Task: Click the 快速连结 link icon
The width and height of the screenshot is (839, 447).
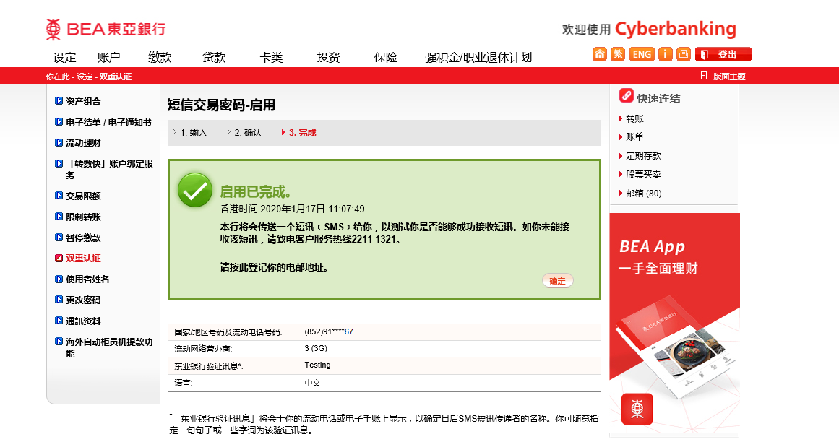Action: click(x=626, y=96)
